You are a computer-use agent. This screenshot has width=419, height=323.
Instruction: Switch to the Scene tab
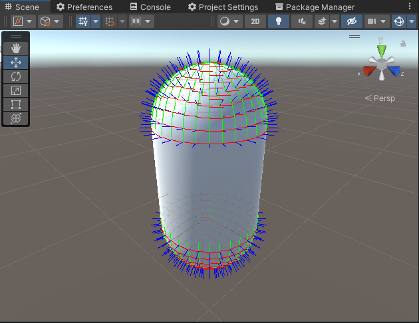click(22, 7)
